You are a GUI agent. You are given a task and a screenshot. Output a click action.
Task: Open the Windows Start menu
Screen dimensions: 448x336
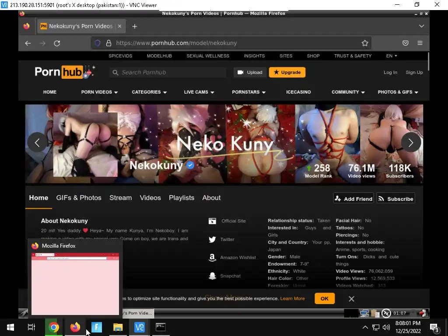tap(10, 327)
